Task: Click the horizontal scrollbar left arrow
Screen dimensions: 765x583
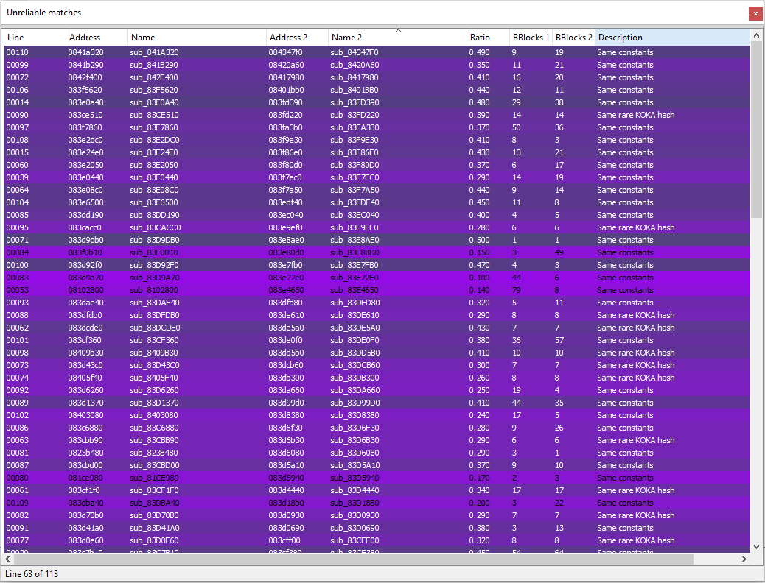Action: coord(6,559)
